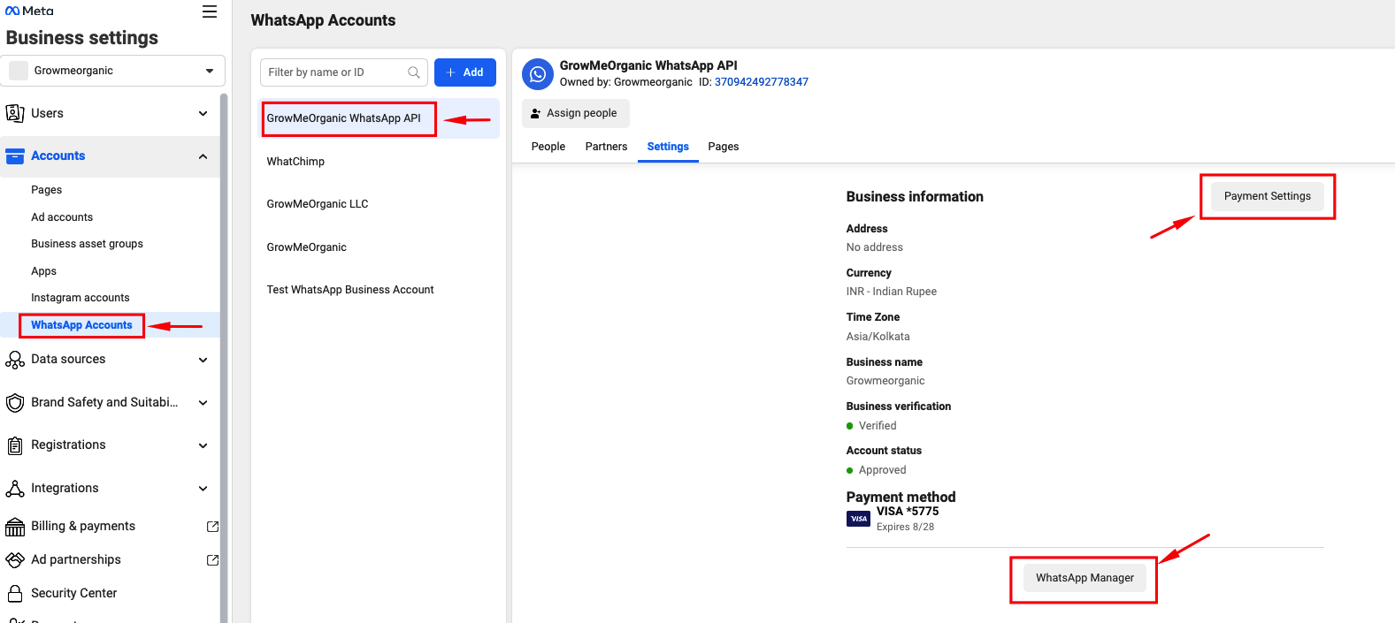Open Apps in sidebar

(43, 271)
